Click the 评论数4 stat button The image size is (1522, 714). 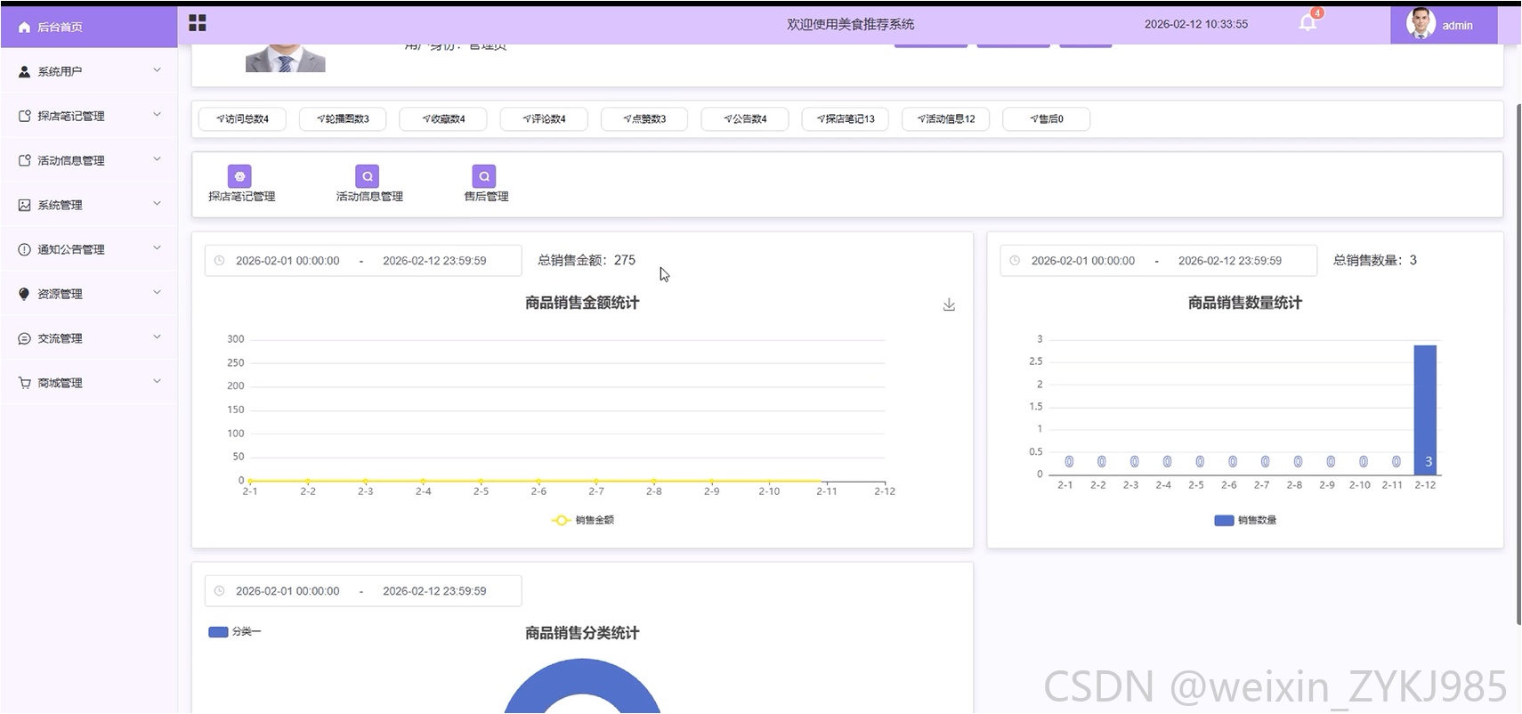pyautogui.click(x=544, y=119)
